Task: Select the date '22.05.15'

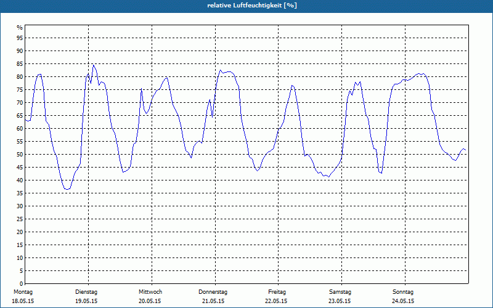Action: pos(276,301)
